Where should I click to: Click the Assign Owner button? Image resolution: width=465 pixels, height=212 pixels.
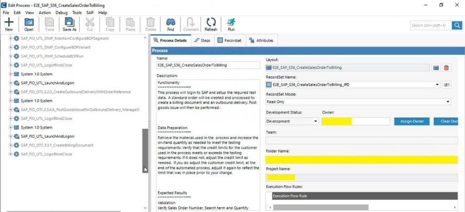[411, 121]
